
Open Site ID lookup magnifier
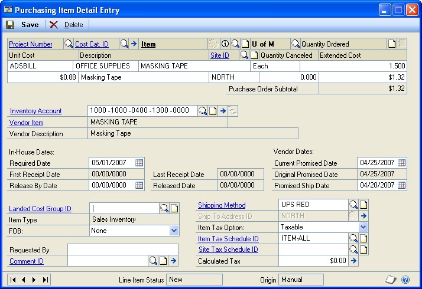[x=244, y=55]
